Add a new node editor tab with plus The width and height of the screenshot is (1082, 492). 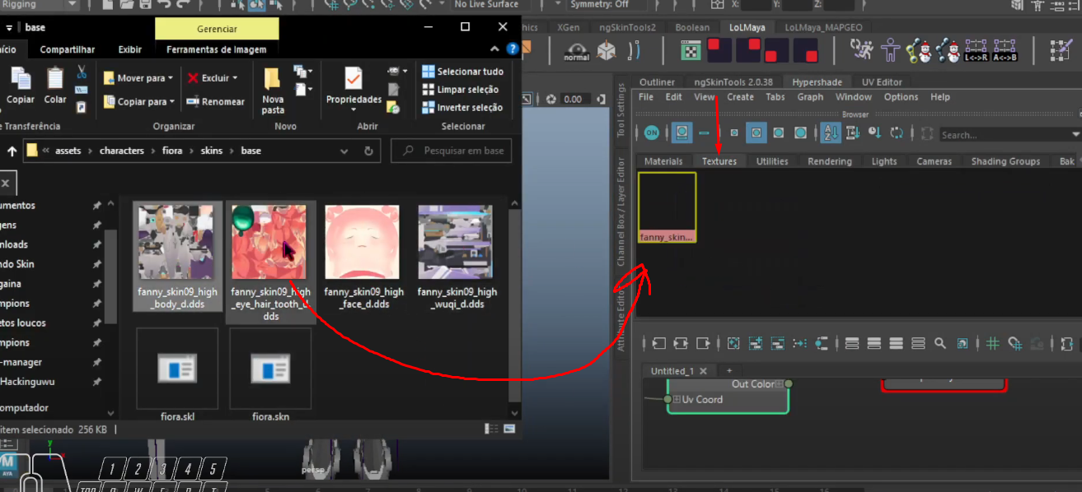coord(728,371)
